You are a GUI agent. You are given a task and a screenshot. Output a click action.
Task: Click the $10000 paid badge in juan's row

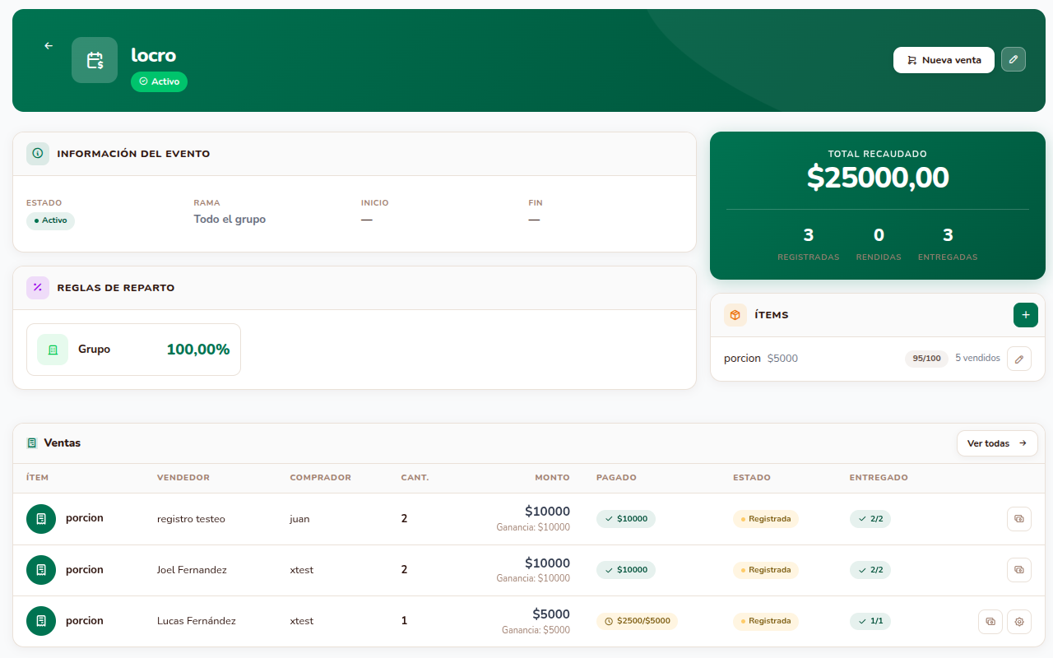pyautogui.click(x=626, y=519)
